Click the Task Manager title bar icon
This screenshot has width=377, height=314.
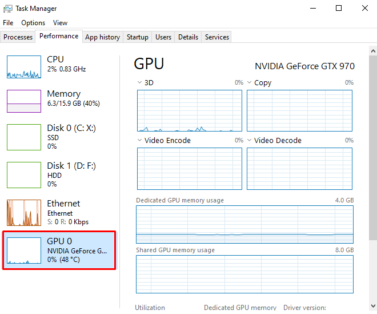coord(8,9)
